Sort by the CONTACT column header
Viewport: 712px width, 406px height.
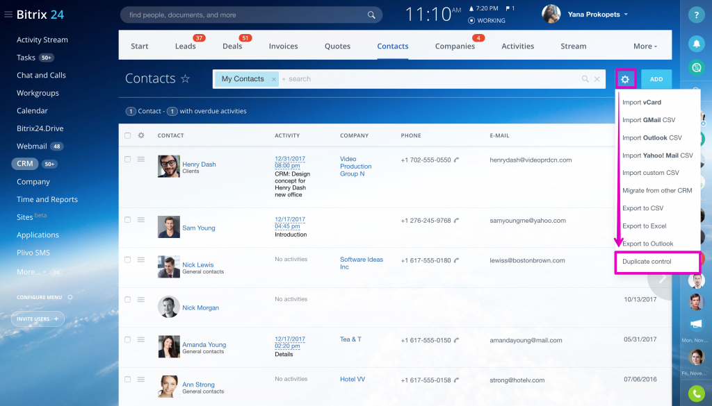coord(171,135)
